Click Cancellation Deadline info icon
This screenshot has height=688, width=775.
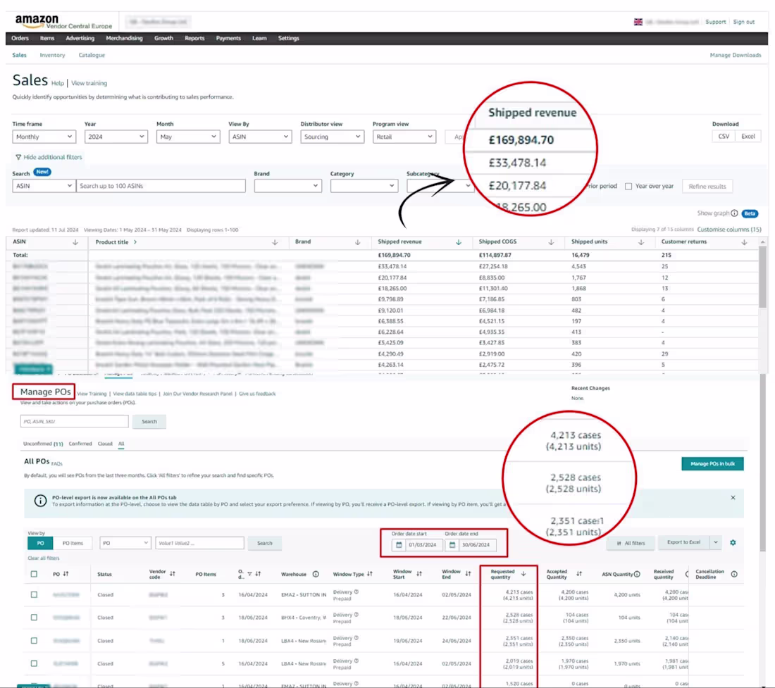[x=734, y=574]
